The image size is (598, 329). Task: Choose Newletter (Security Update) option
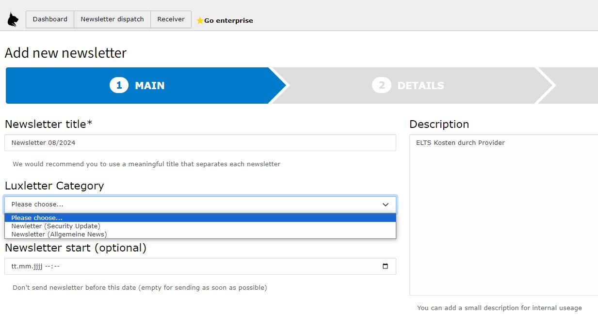tap(56, 226)
